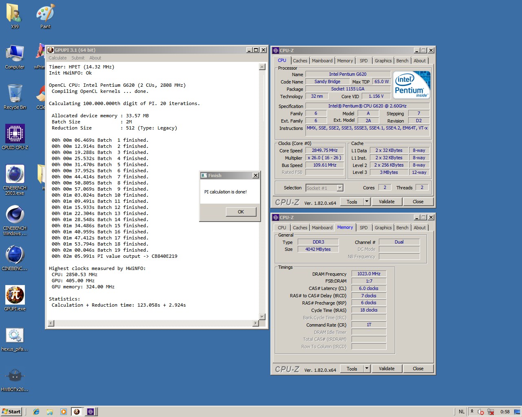Launch GPUPI.exe from the desktop
The image size is (522, 417).
[x=15, y=298]
